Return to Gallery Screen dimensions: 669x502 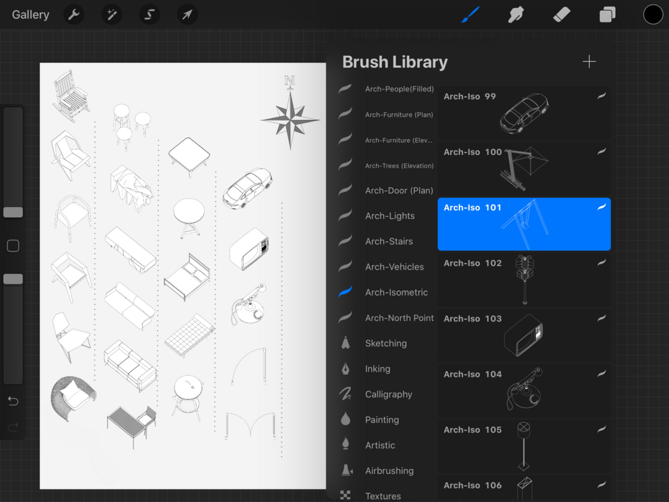point(31,15)
